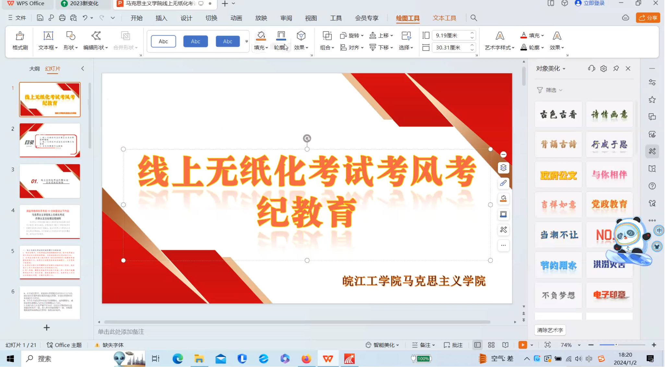
Task: Switch to reading view in status bar
Action: [x=505, y=345]
